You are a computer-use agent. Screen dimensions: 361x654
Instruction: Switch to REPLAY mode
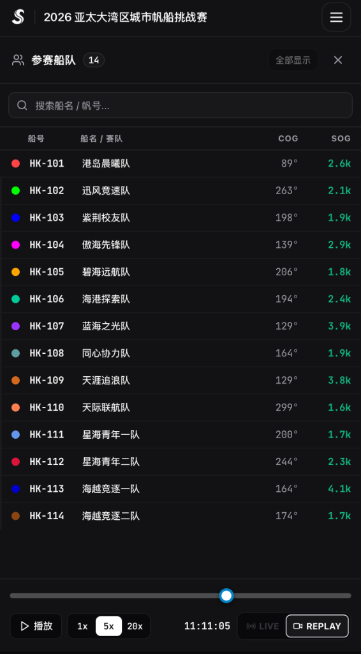point(317,626)
